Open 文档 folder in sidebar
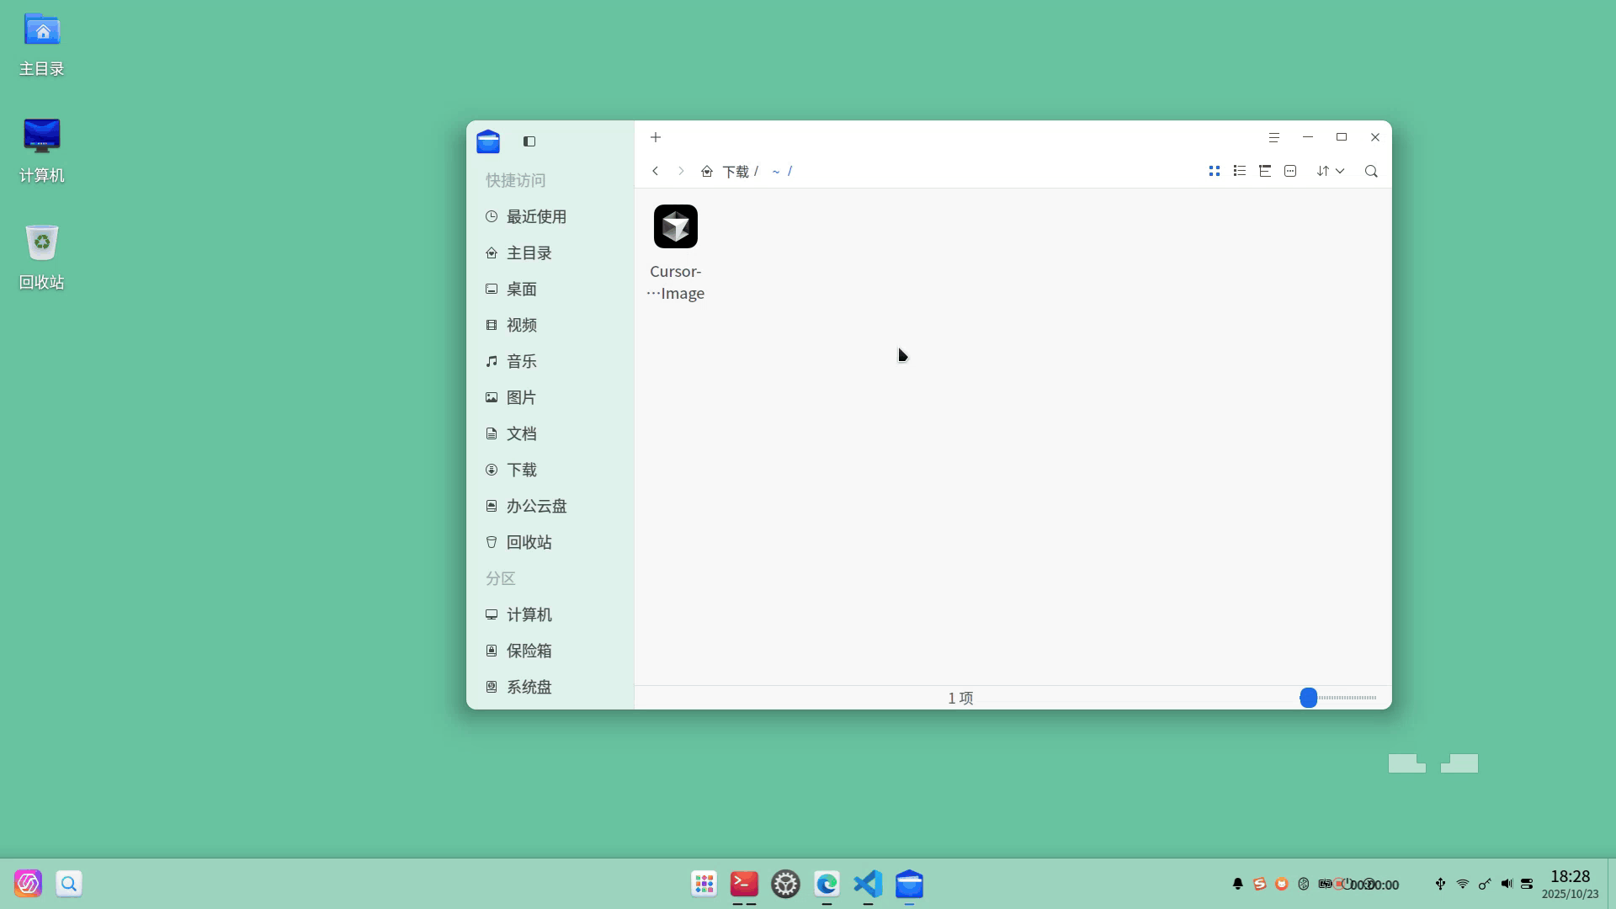Viewport: 1616px width, 909px height. [550, 433]
